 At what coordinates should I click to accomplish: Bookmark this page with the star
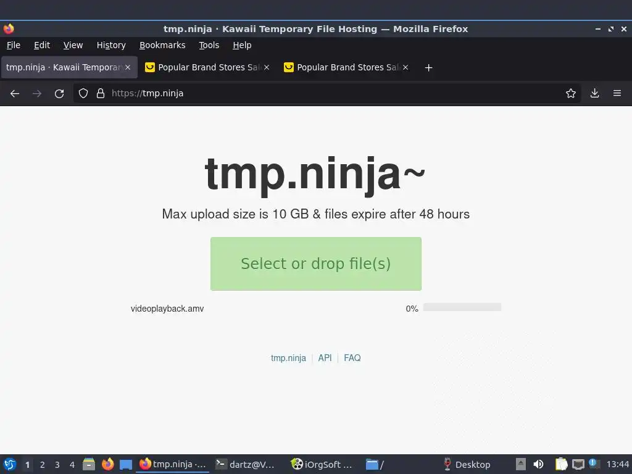(x=571, y=94)
